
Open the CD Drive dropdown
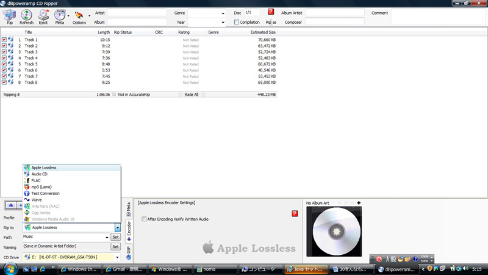click(x=117, y=257)
